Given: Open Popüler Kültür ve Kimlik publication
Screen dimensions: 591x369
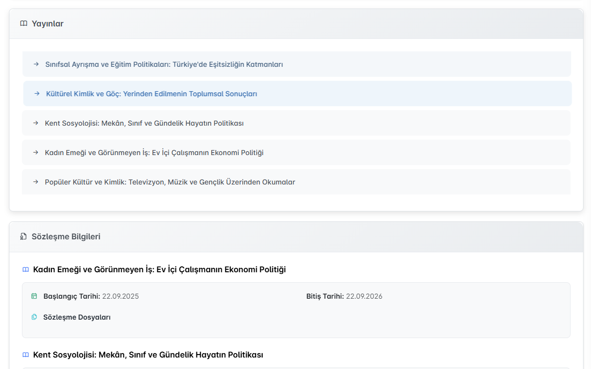Looking at the screenshot, I should tap(170, 182).
